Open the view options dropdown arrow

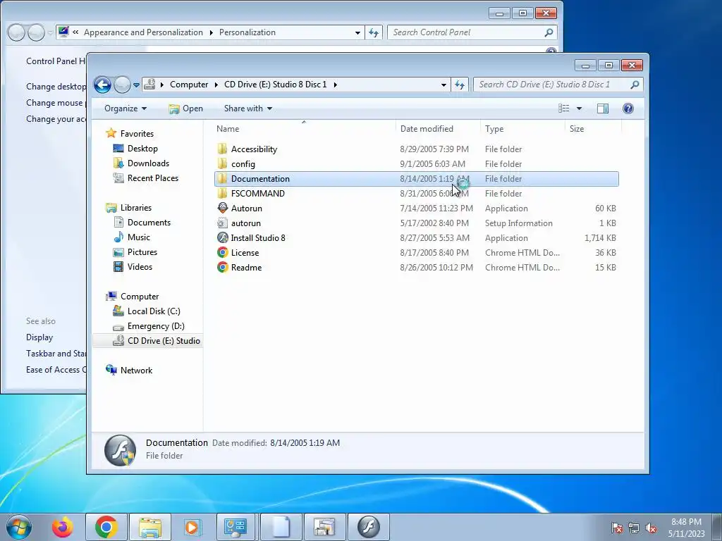click(x=580, y=108)
